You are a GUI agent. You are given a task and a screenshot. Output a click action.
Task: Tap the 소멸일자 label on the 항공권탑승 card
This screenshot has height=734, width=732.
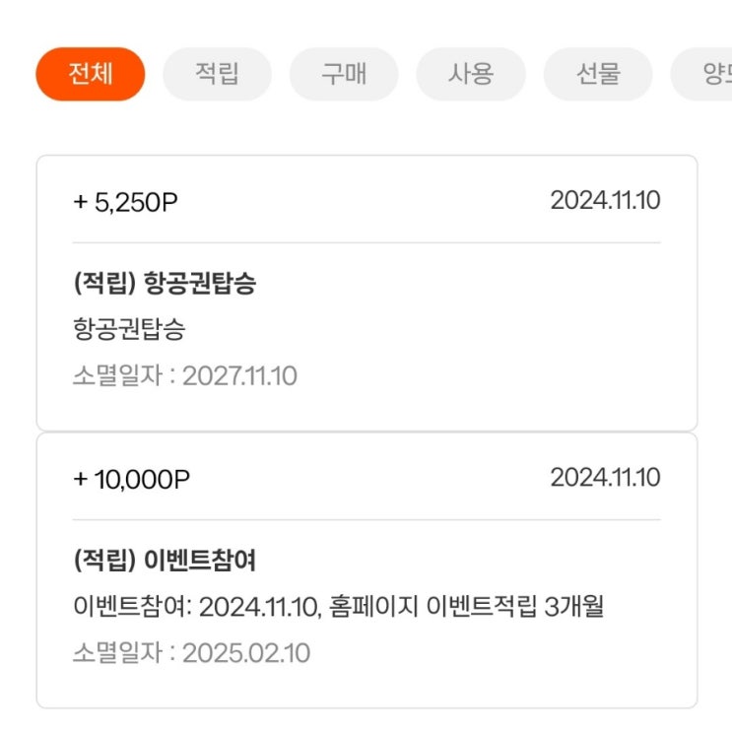pos(117,375)
